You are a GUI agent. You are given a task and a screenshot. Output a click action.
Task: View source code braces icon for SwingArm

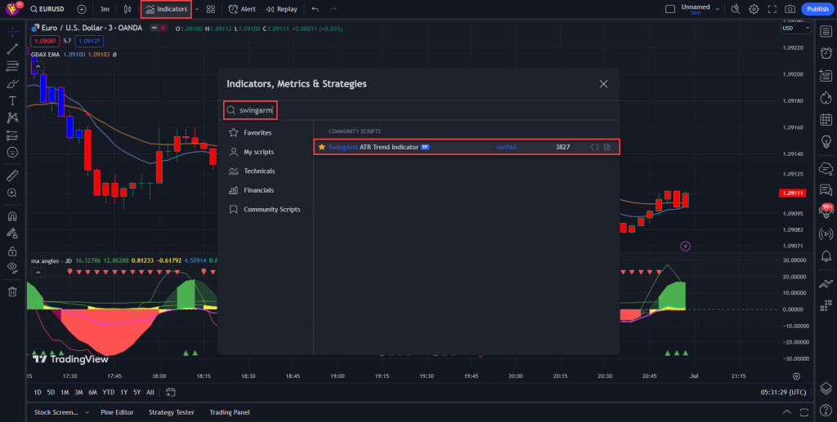pos(594,147)
